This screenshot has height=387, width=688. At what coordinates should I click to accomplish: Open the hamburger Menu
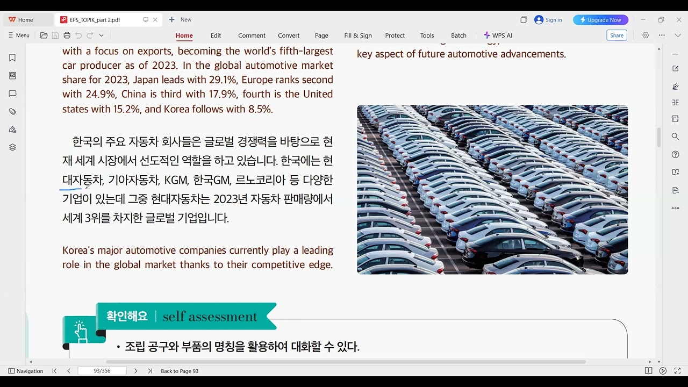[x=19, y=35]
